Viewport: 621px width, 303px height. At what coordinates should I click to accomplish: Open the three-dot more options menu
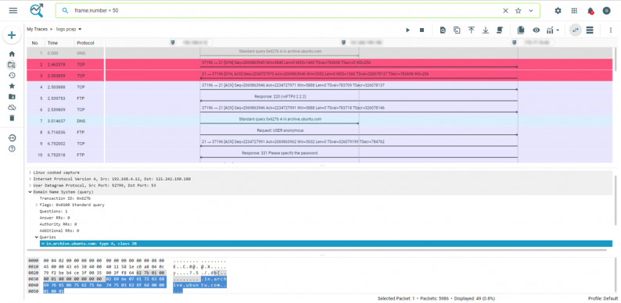611,30
